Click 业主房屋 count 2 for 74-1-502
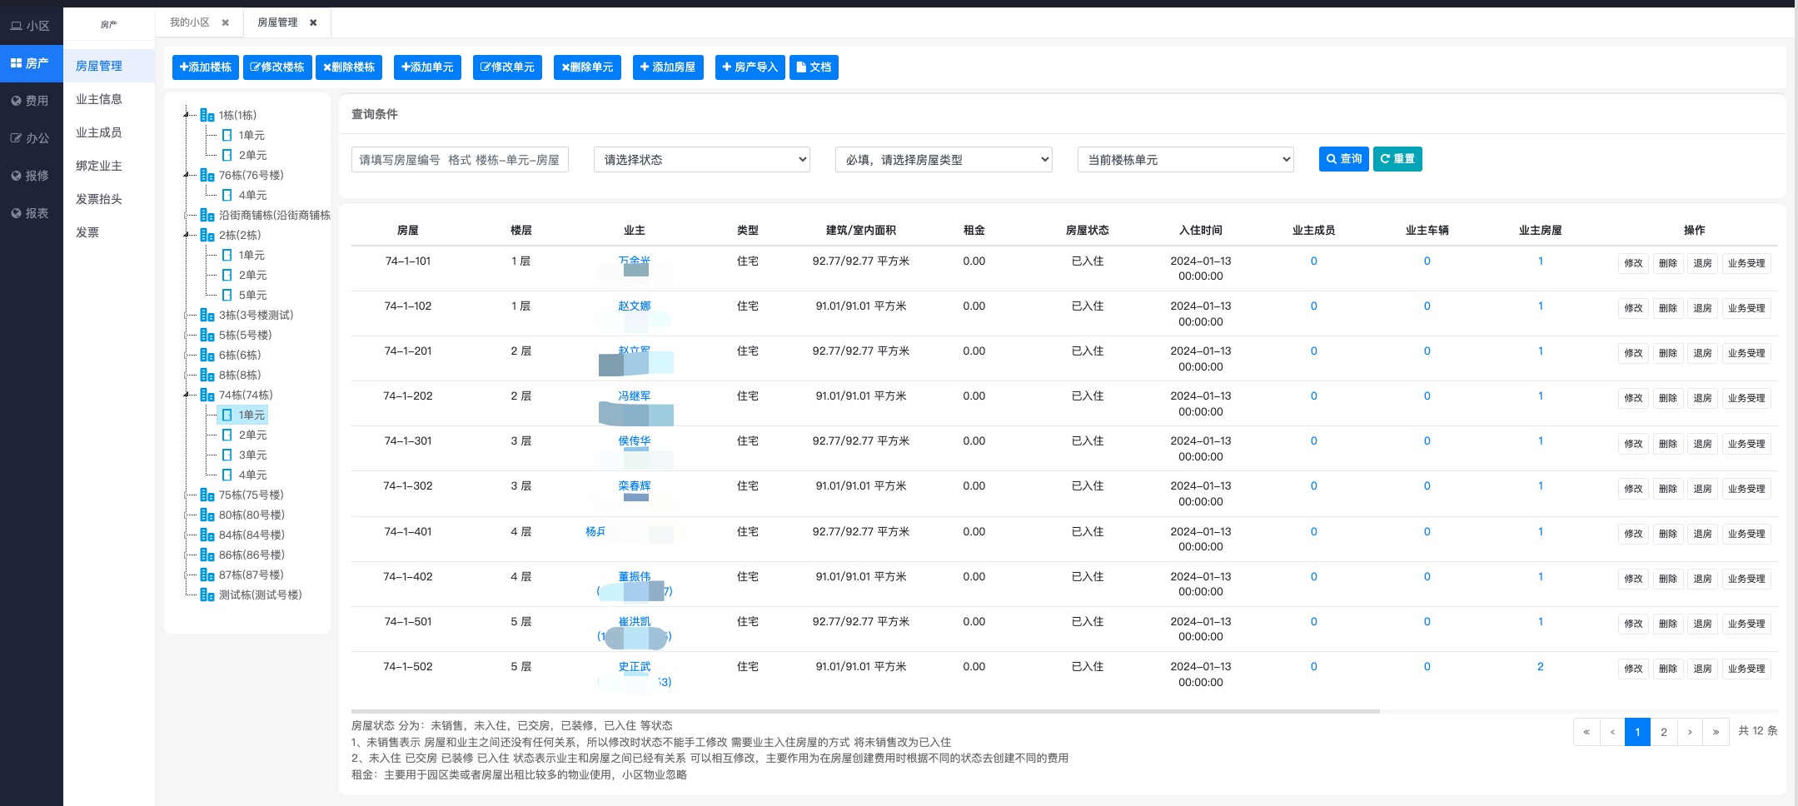This screenshot has height=806, width=1798. point(1540,666)
